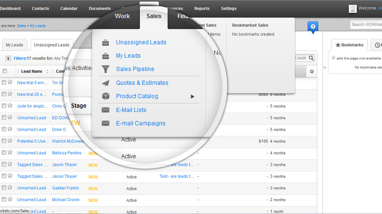Check the Potential 5 Use... row checkbox
382x214 pixels.
4,141
